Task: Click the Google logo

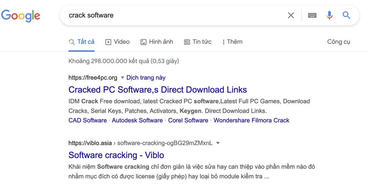Action: pos(21,16)
